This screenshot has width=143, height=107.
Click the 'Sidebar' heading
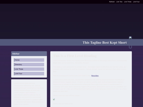click(16, 54)
